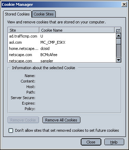Select the aol.com MC_CMP_ESKX cookie

(62, 42)
